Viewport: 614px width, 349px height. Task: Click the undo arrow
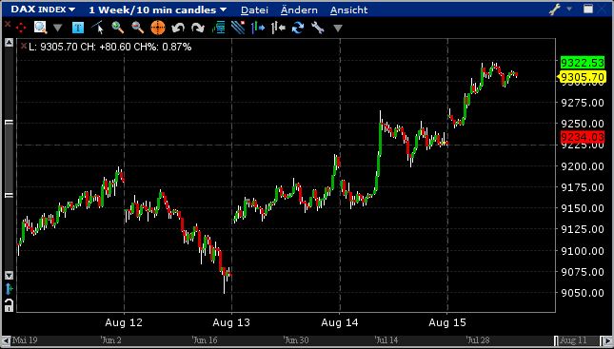[178, 28]
